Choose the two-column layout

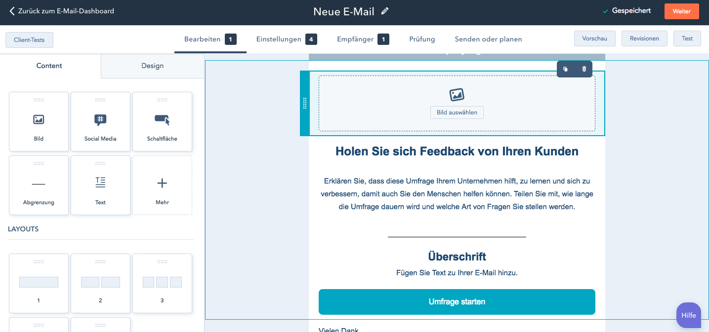coord(100,283)
